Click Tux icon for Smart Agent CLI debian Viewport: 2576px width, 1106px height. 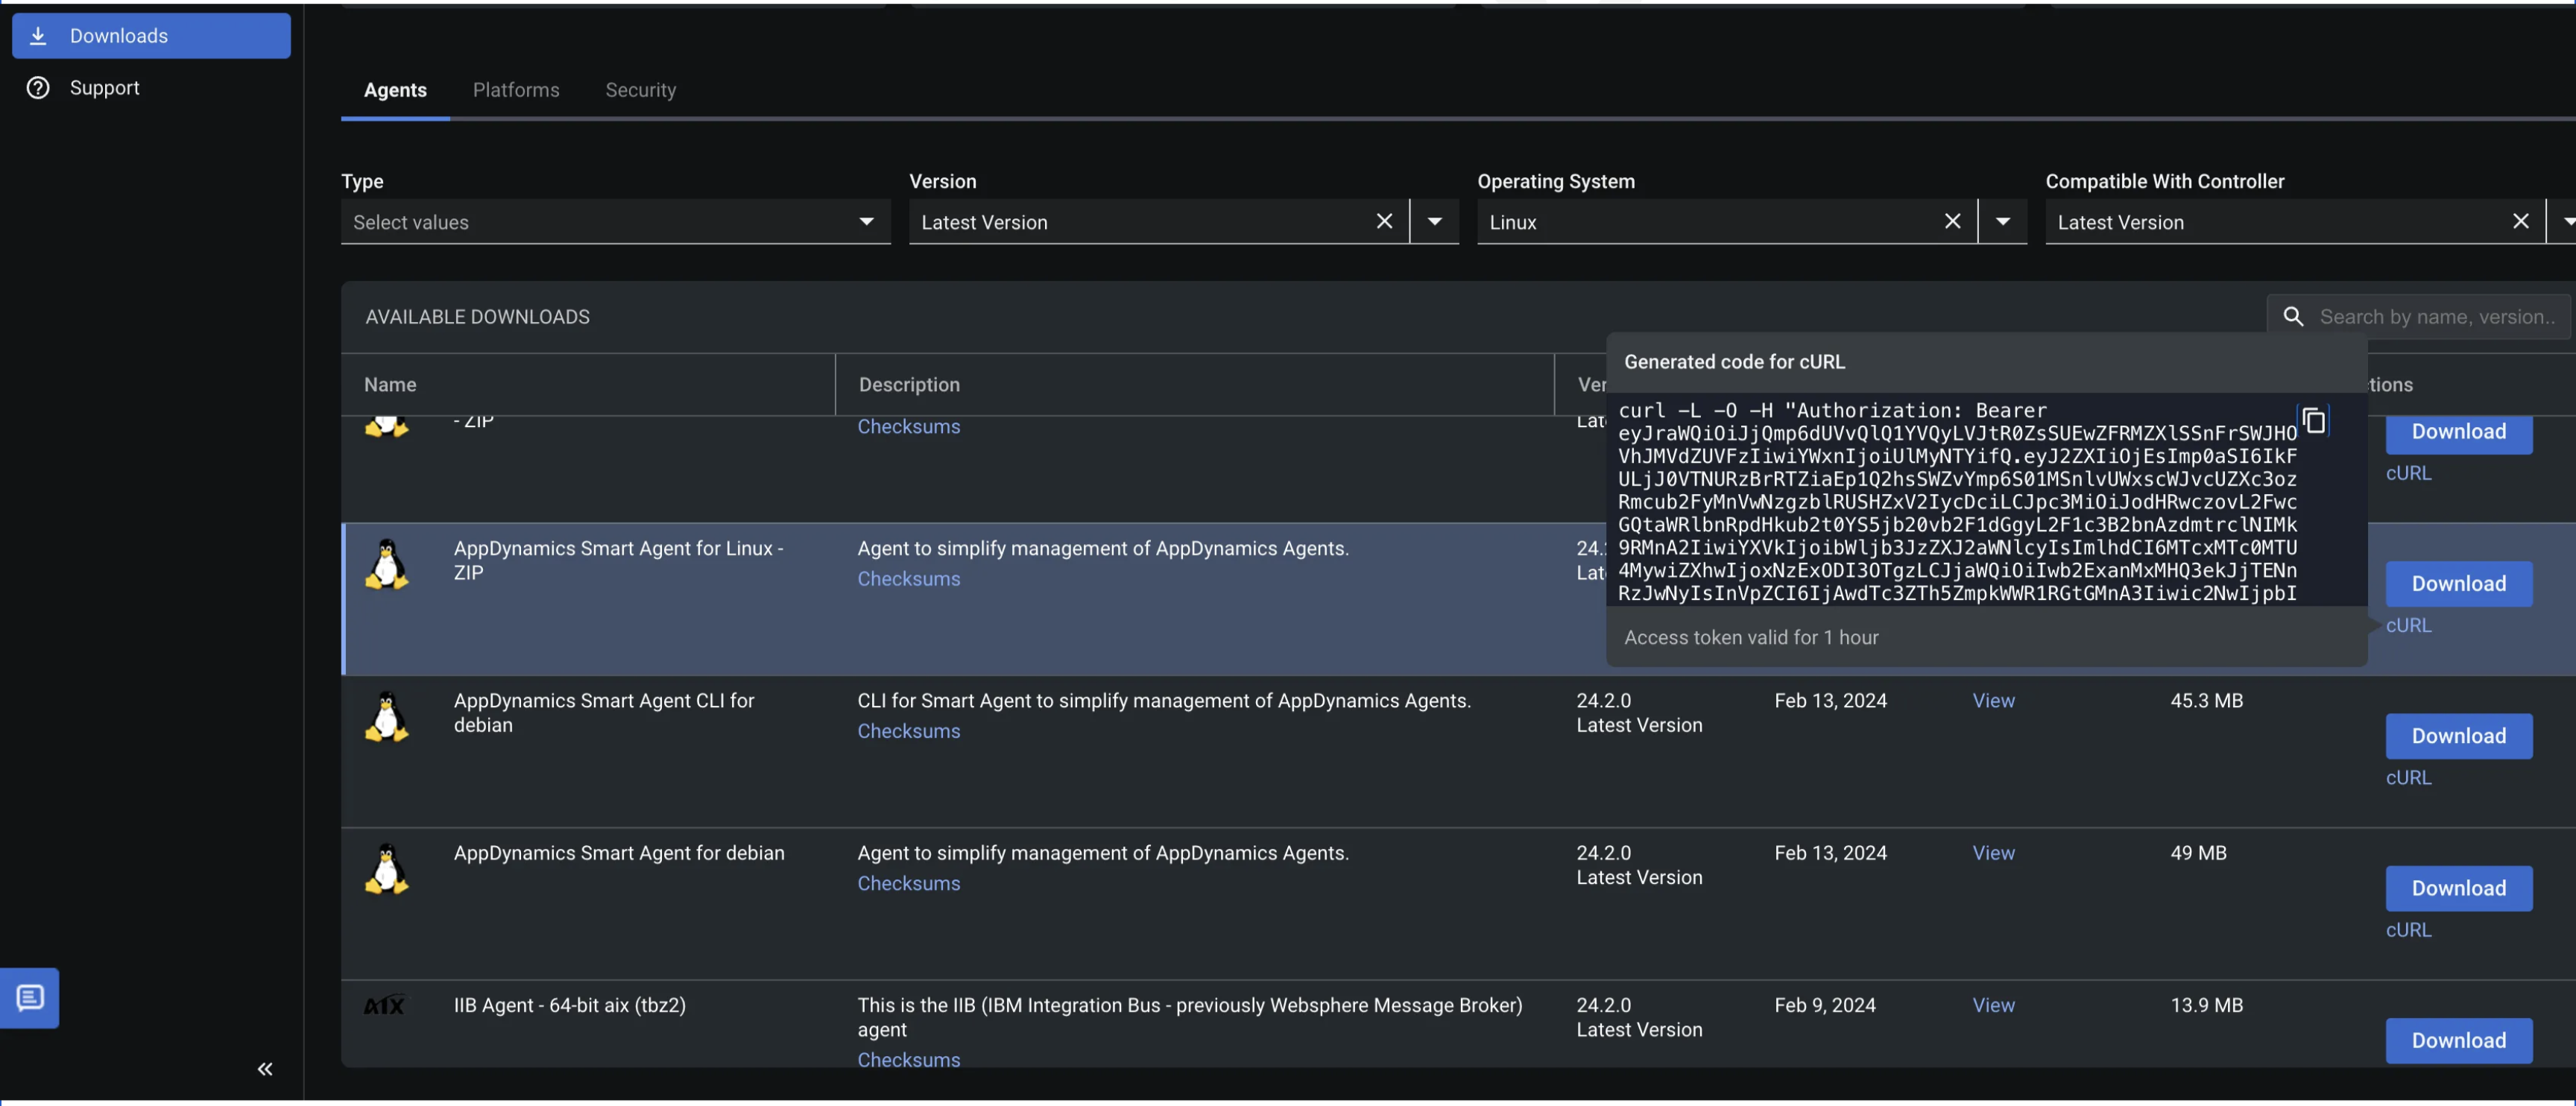click(387, 716)
